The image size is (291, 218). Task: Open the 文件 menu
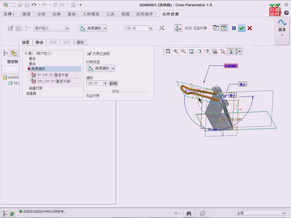[9, 14]
